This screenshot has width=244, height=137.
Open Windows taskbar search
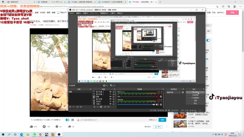(9, 135)
